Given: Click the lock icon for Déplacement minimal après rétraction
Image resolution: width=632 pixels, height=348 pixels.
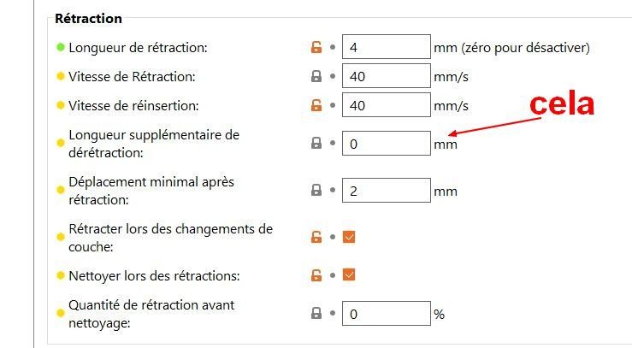Looking at the screenshot, I should pos(316,191).
